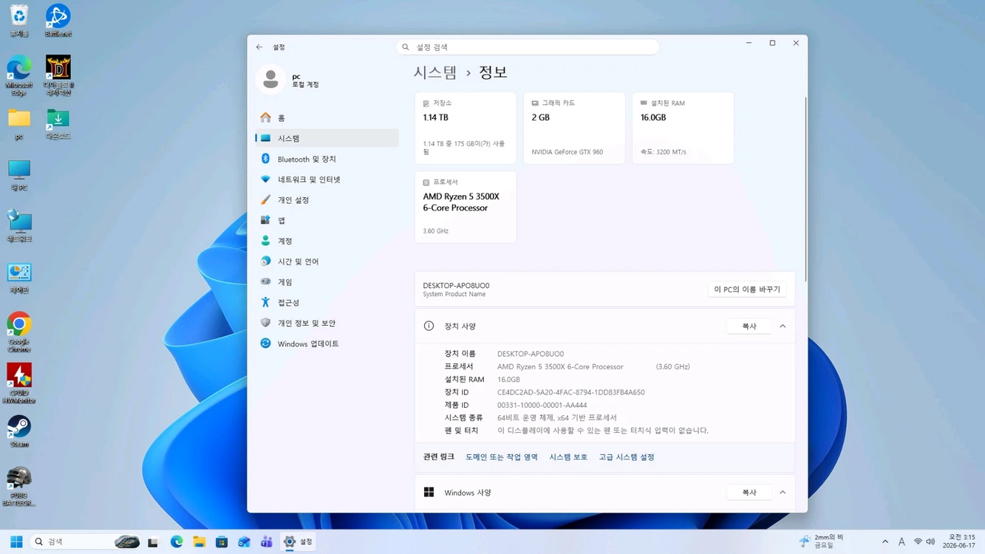Click the settings page vertical scrollbar

[x=805, y=188]
